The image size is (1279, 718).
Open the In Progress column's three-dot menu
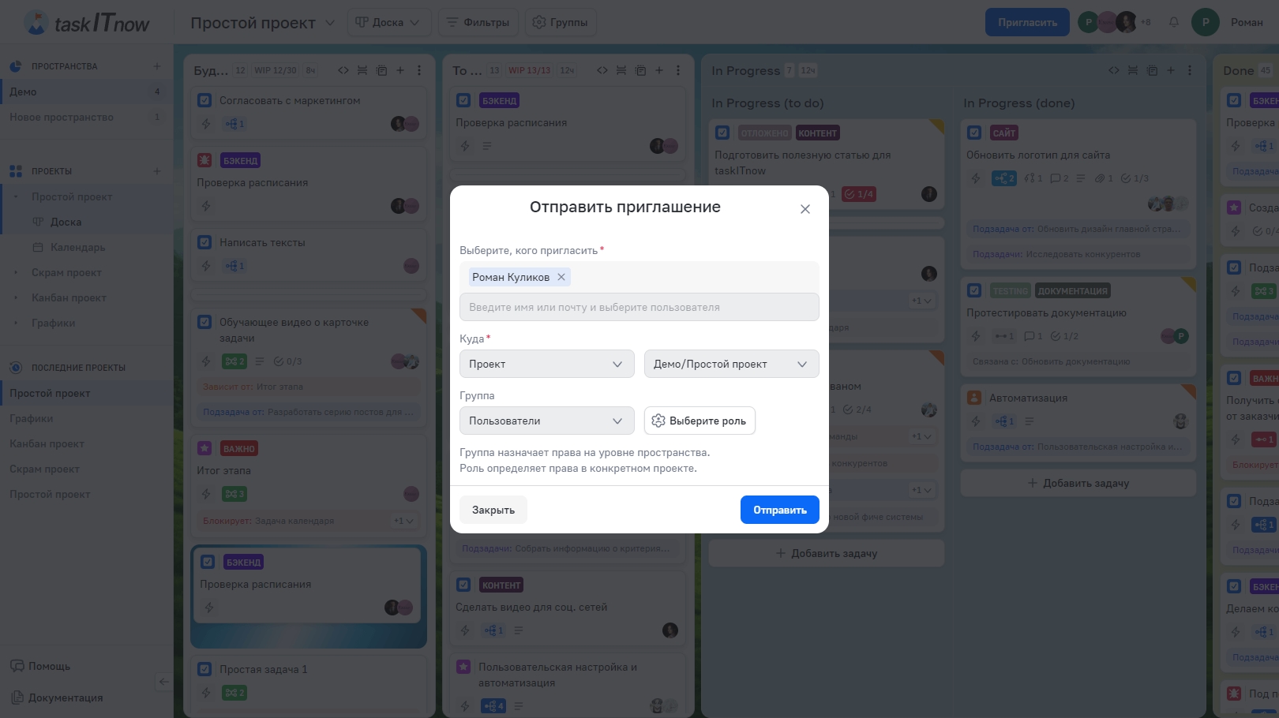pos(1190,70)
